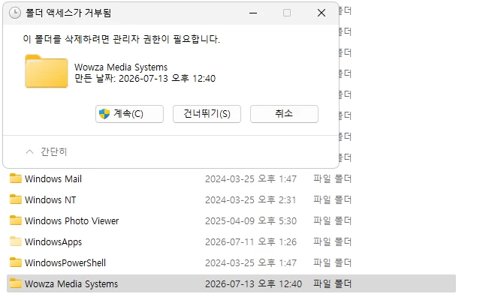Viewport: 480px width, 294px height.
Task: Click the WindowsApps folder name
Action: point(53,242)
